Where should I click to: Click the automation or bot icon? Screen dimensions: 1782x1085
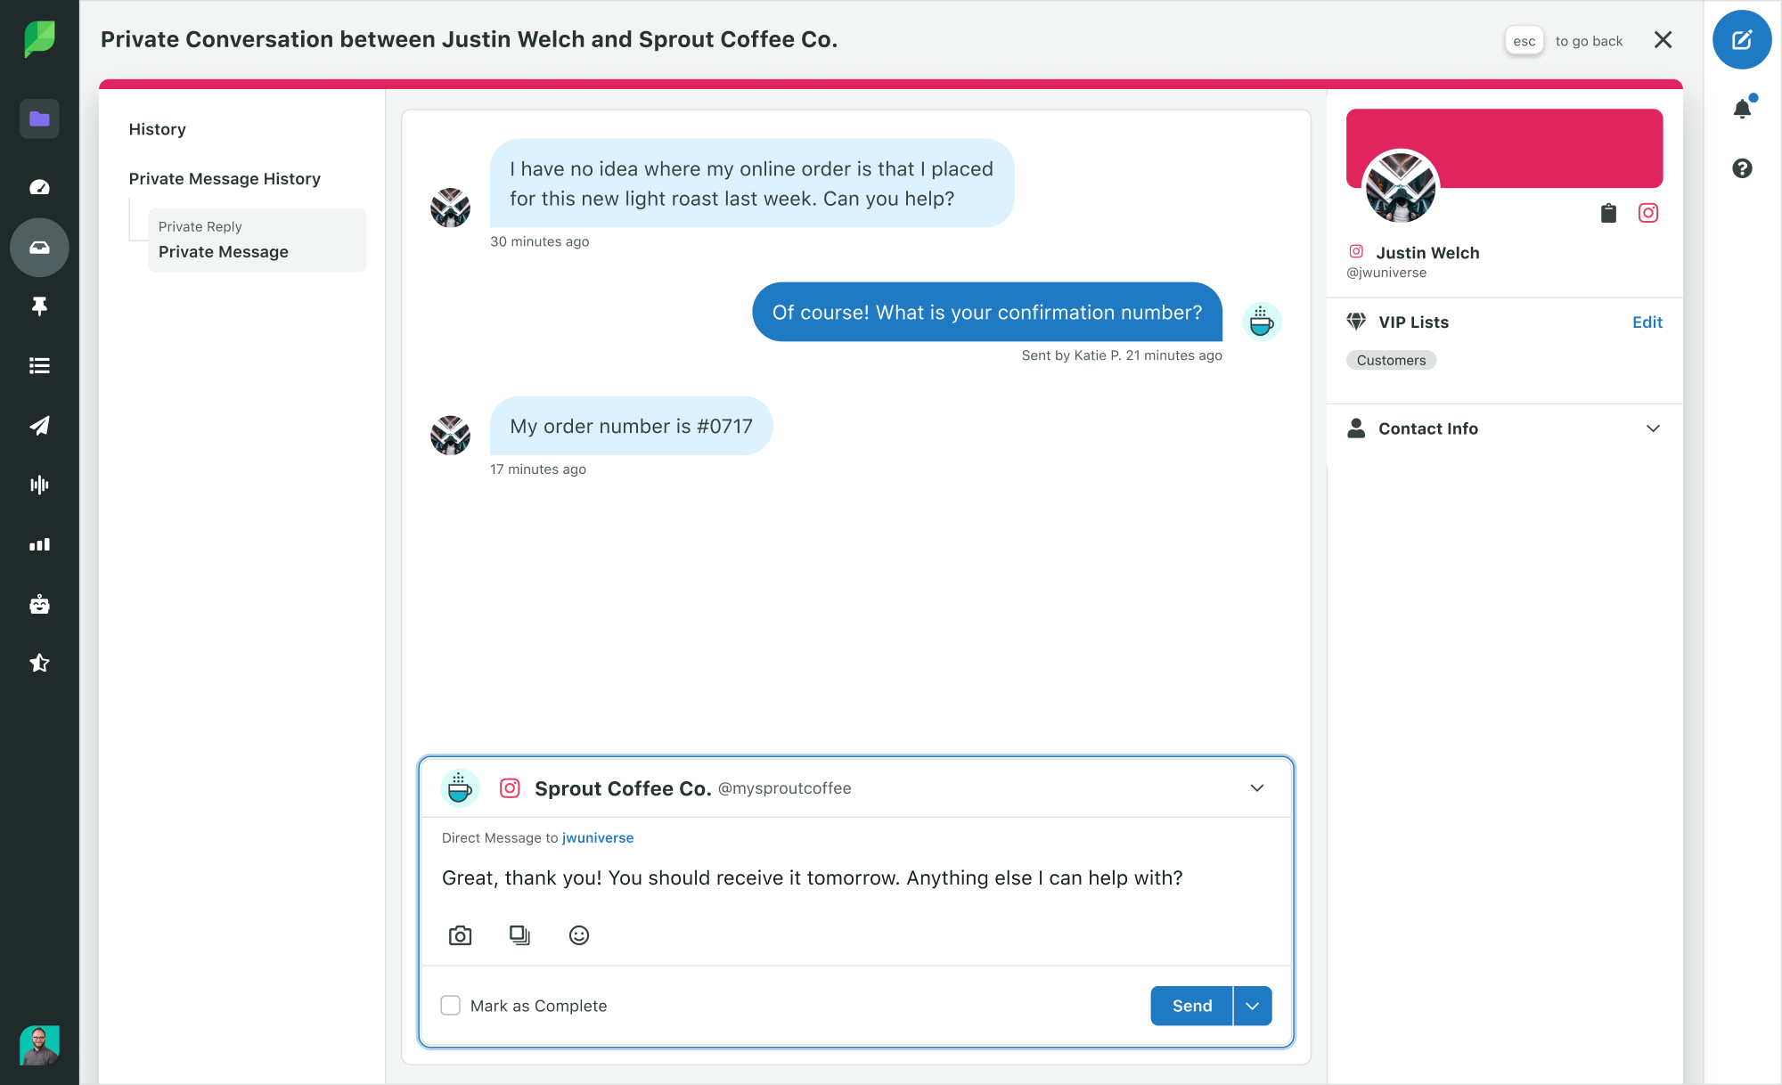(x=39, y=604)
